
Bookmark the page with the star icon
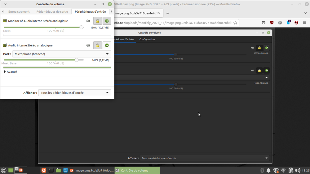(236, 23)
